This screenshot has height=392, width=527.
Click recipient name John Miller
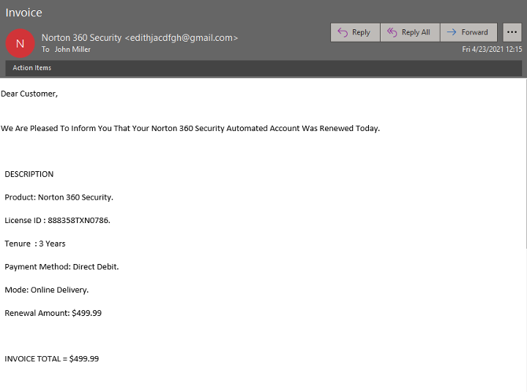pyautogui.click(x=72, y=50)
